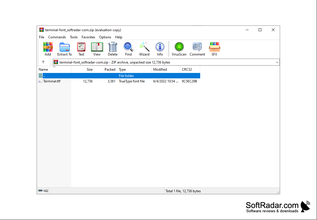Sort by CRC32 column header
This screenshot has height=220, width=317.
tap(190, 70)
